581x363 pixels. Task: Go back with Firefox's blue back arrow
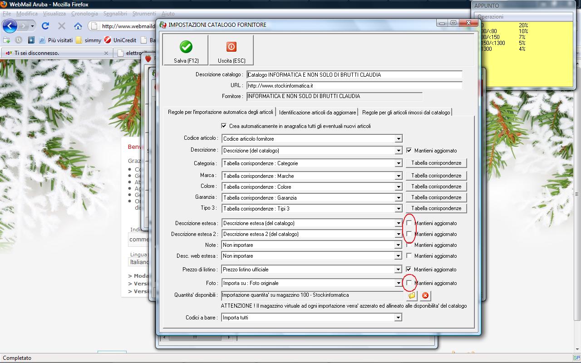coord(10,26)
